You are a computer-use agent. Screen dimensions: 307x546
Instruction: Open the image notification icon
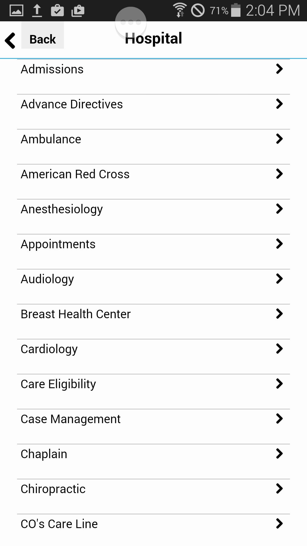pyautogui.click(x=16, y=11)
